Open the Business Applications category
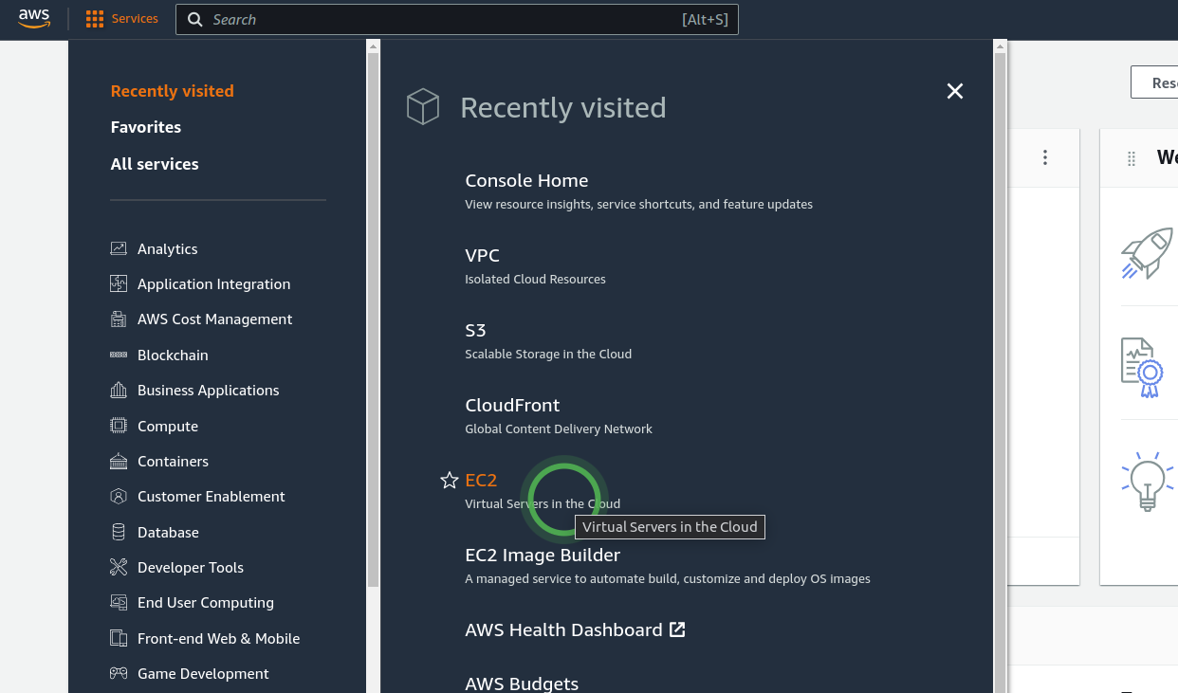 pyautogui.click(x=208, y=390)
